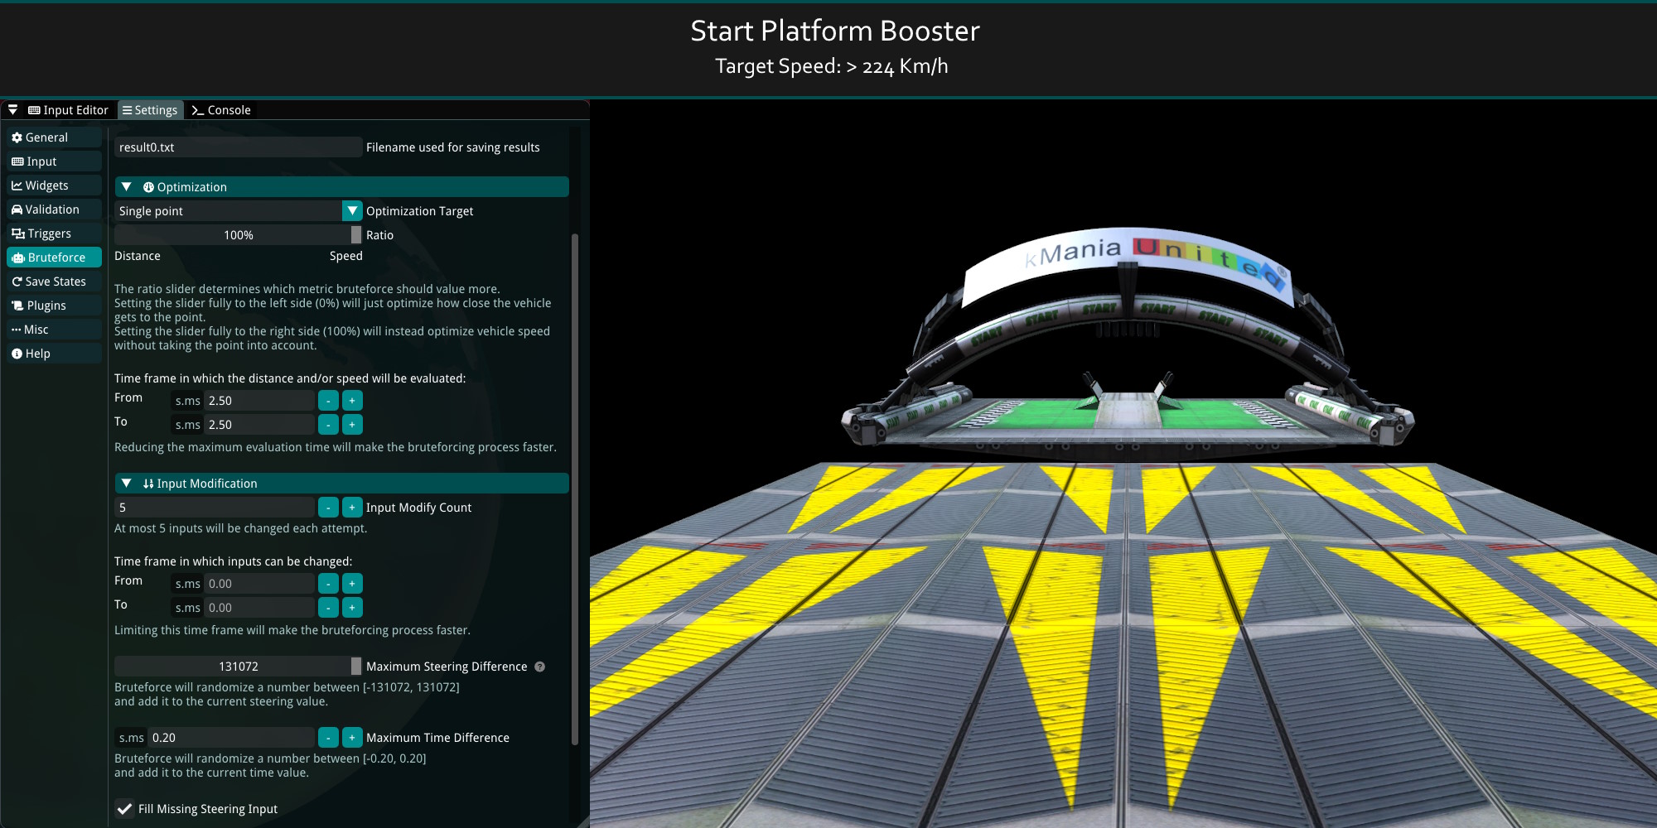The height and width of the screenshot is (828, 1657).
Task: Open the Triggers settings section
Action: tap(54, 233)
